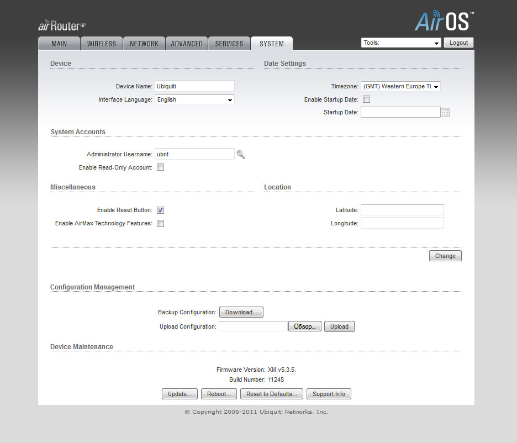This screenshot has width=517, height=443.
Task: Click the Reboot button
Action: pos(219,394)
